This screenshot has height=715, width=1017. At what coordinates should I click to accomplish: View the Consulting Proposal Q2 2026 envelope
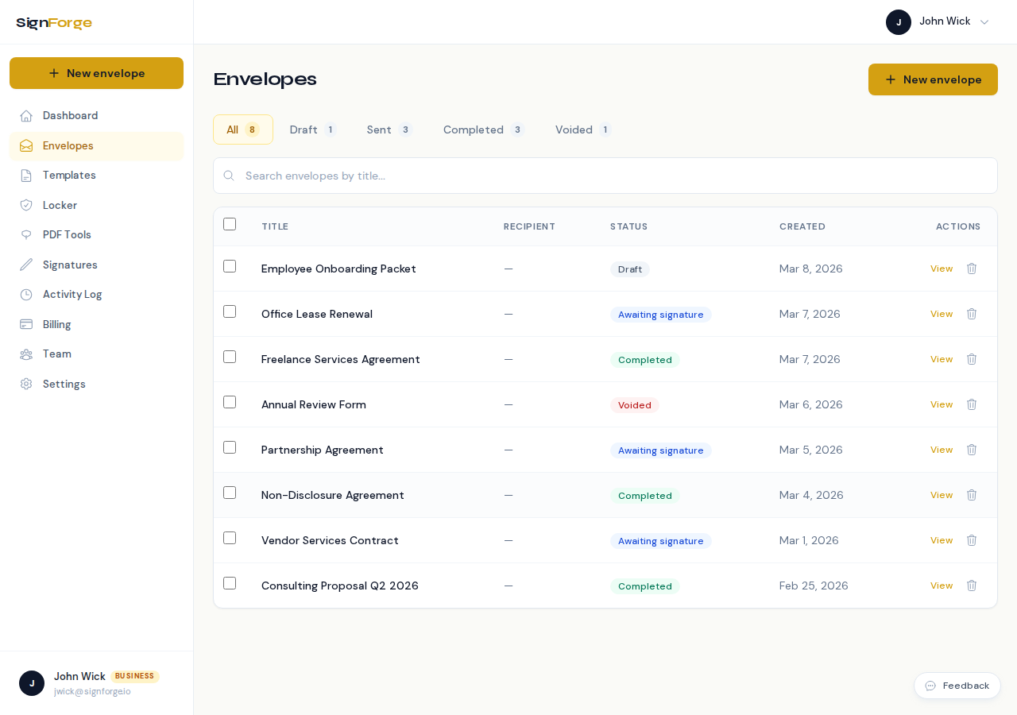pos(942,586)
